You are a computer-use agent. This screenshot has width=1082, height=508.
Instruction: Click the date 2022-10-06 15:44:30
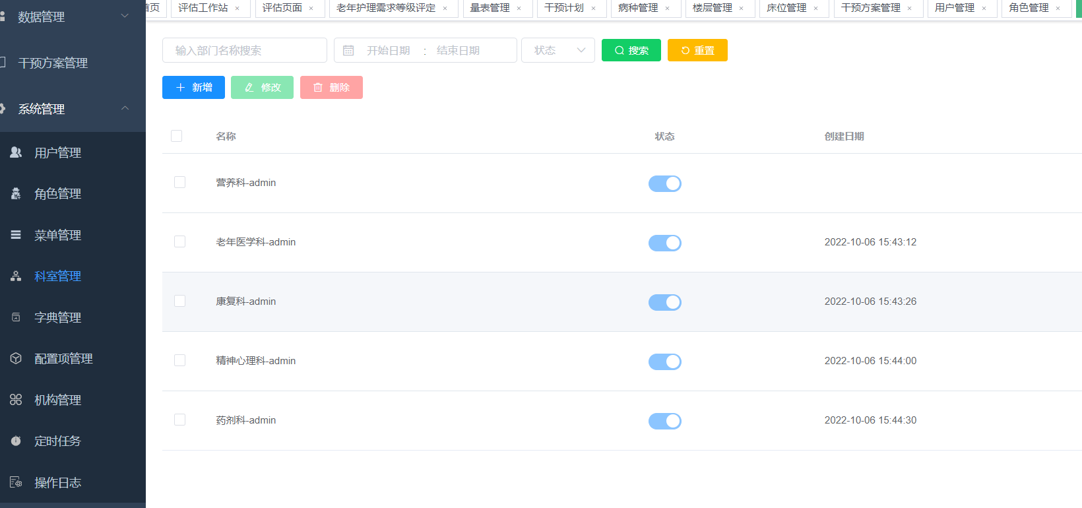tap(871, 420)
